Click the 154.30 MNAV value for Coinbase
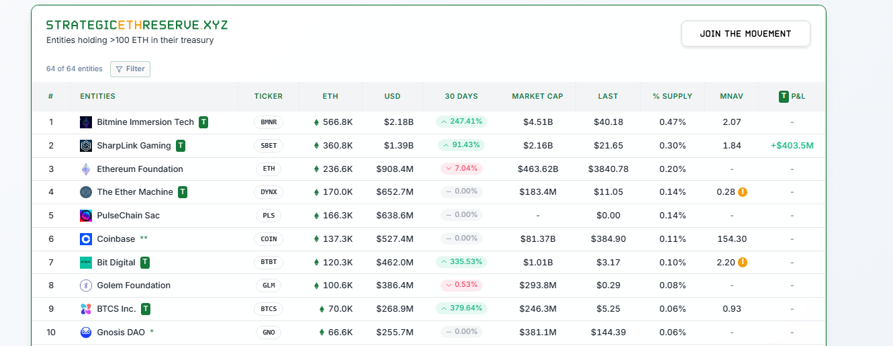Screen dimensions: 893x346 (732, 239)
